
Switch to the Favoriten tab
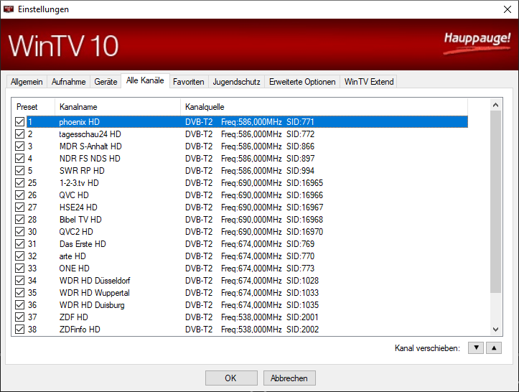click(189, 82)
